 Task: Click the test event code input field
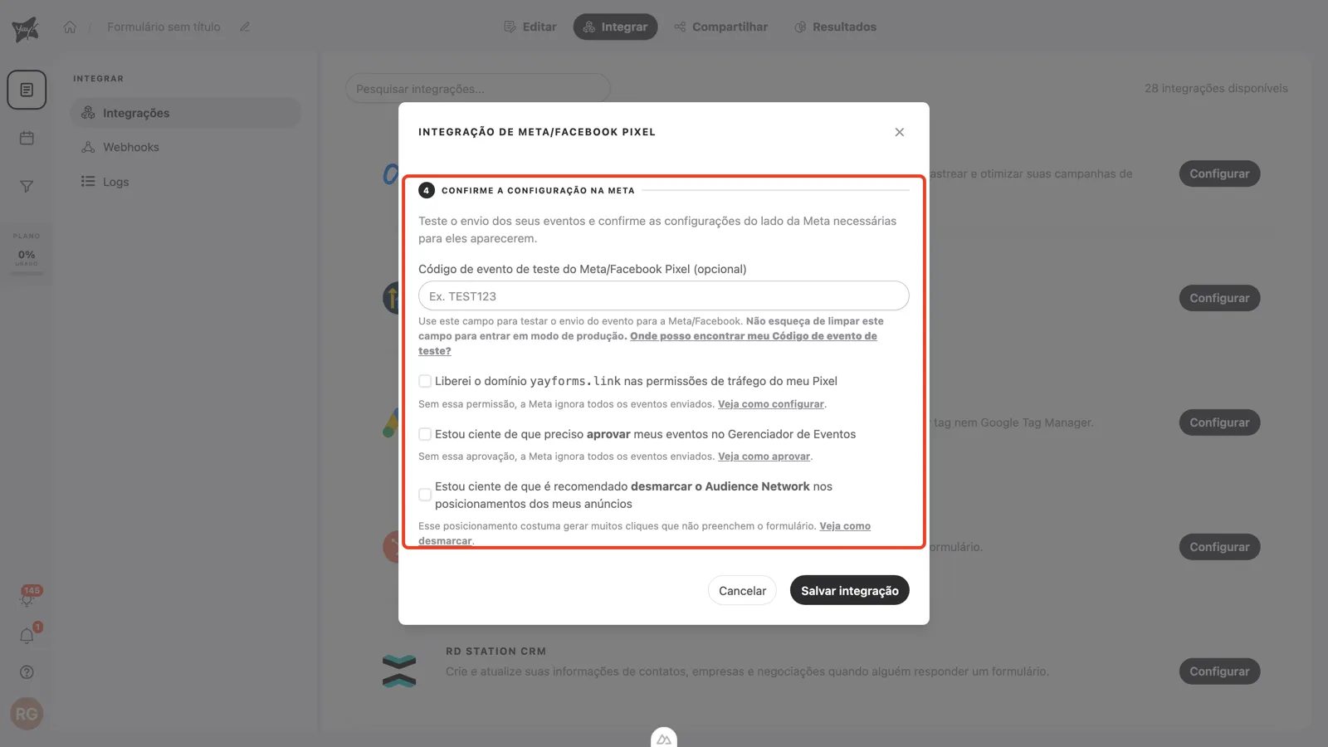click(x=664, y=296)
